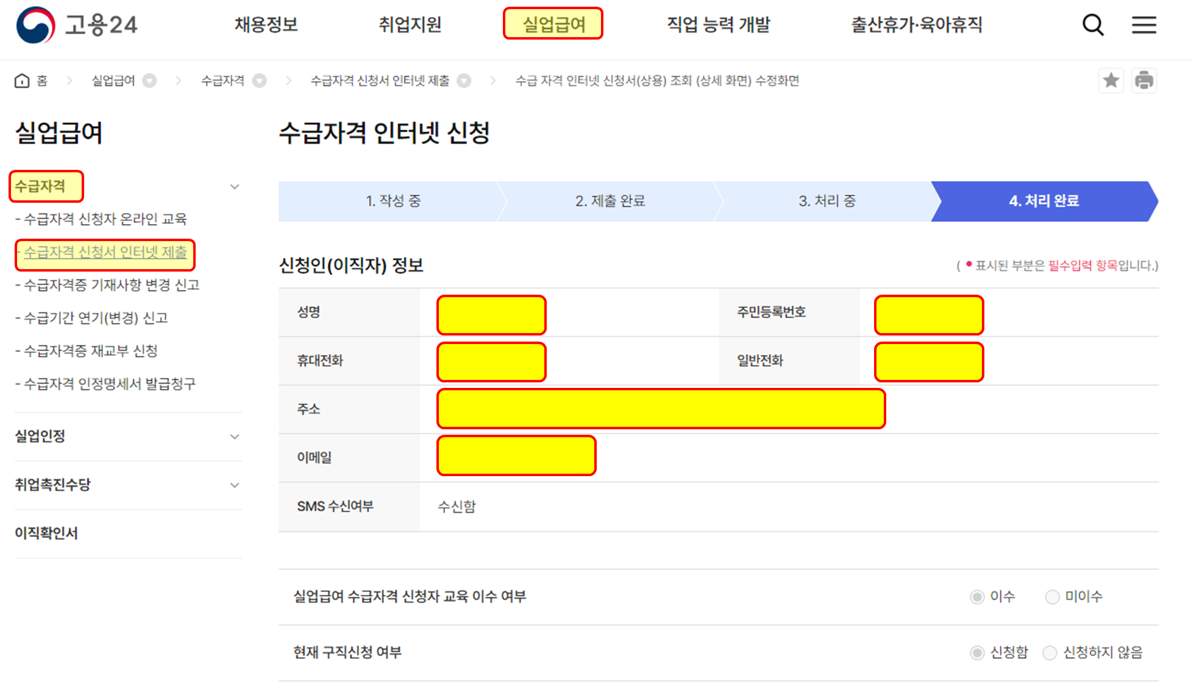Open the hamburger menu

[1144, 25]
